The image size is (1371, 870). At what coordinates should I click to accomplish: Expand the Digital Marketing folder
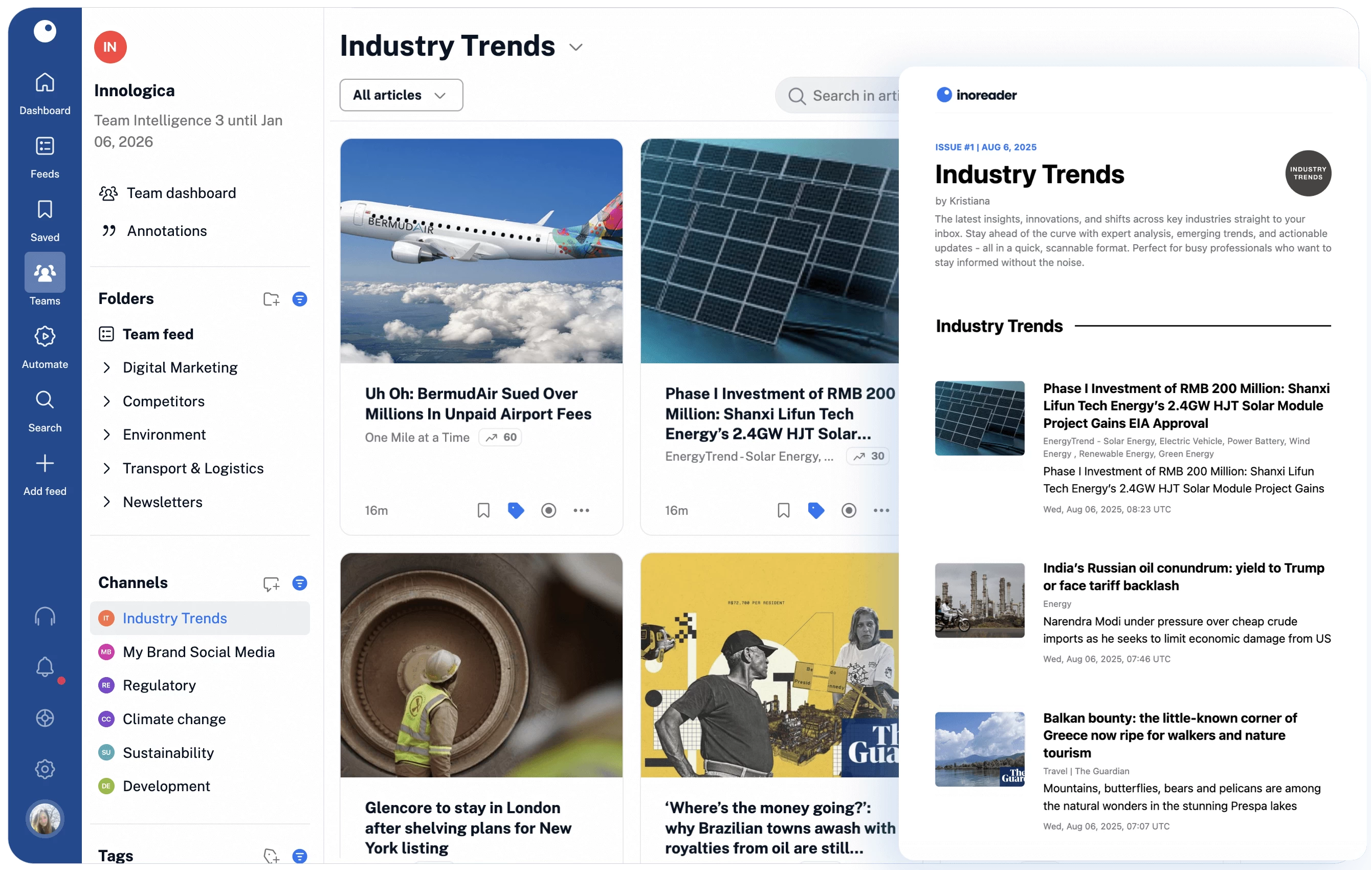pyautogui.click(x=106, y=367)
